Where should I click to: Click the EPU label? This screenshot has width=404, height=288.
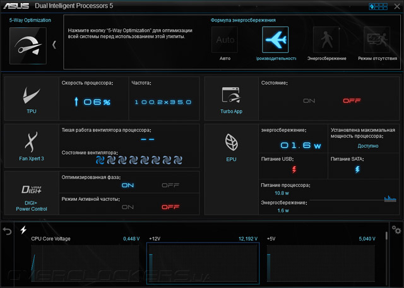point(231,159)
